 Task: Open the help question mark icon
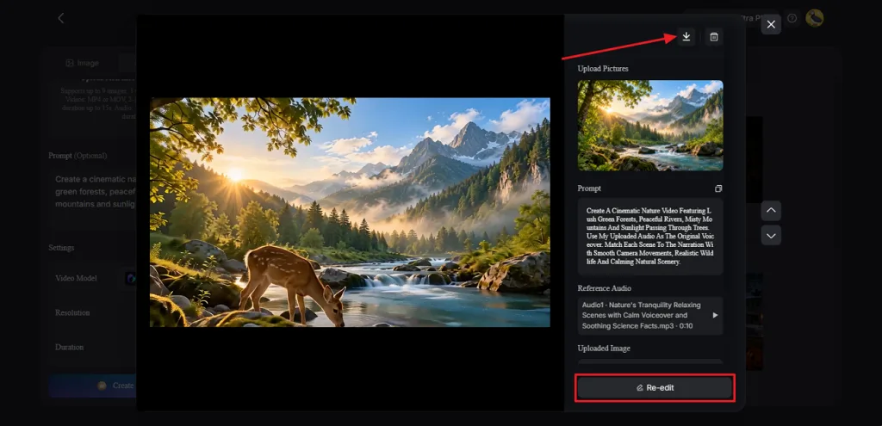(792, 19)
